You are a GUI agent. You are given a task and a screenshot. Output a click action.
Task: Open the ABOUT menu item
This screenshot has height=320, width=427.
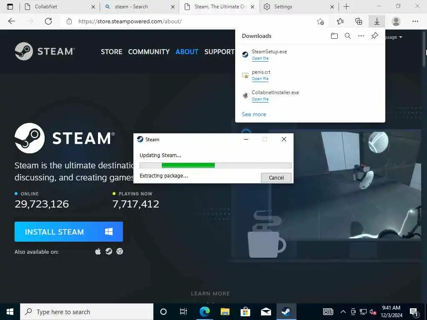click(187, 52)
